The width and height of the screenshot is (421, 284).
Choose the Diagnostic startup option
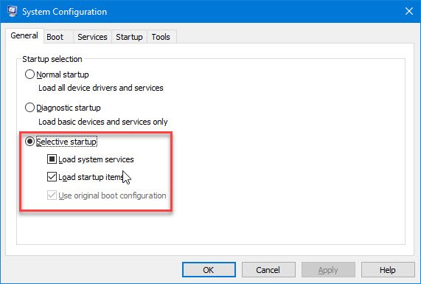(x=29, y=108)
